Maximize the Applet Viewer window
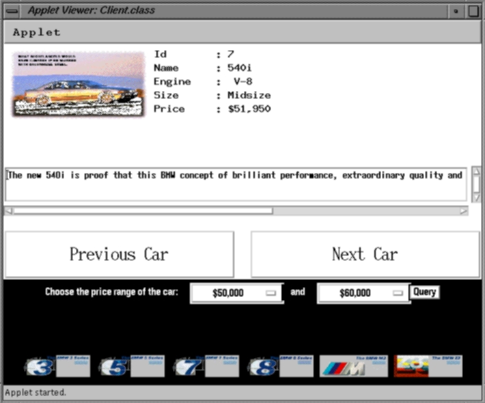485x403 pixels. coord(473,11)
